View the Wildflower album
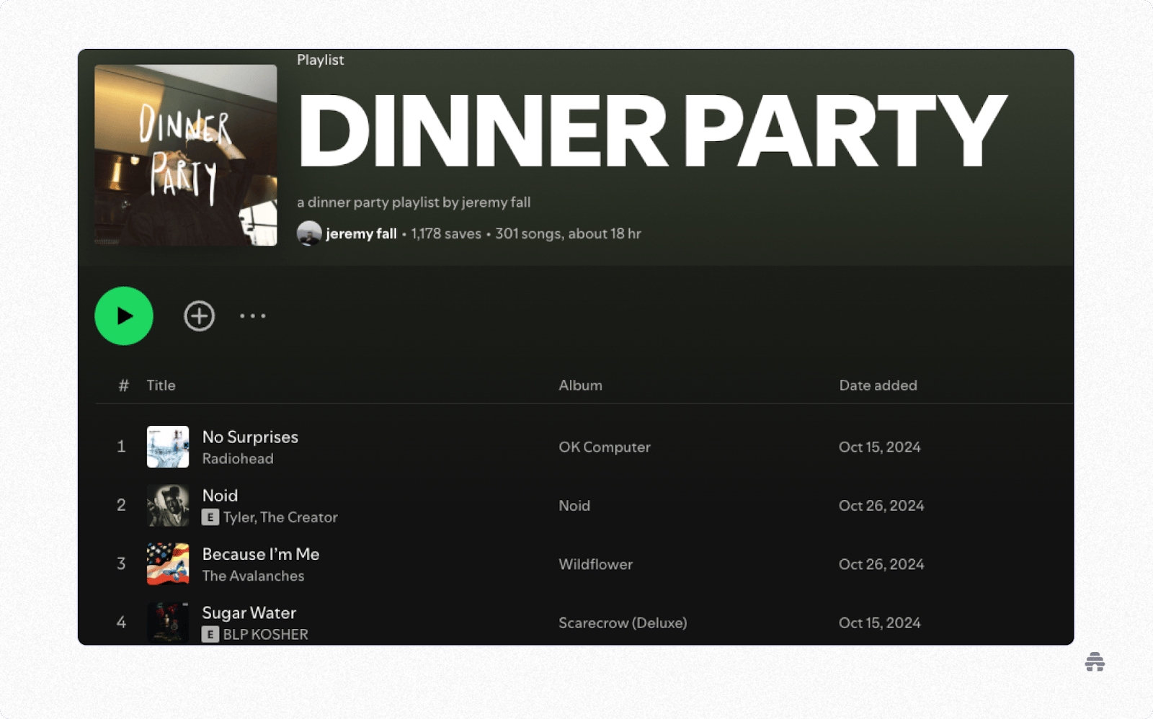The width and height of the screenshot is (1153, 719). pos(596,564)
